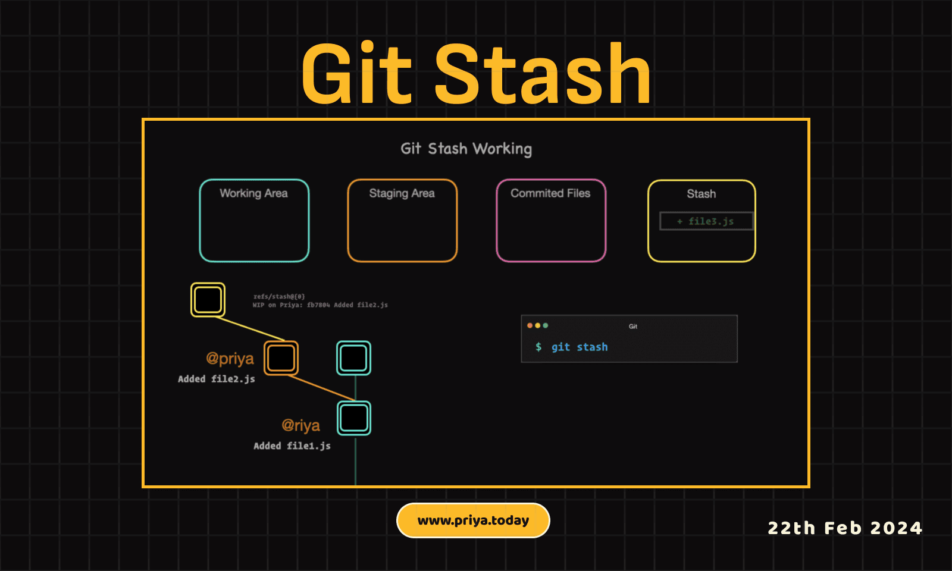Click the yellow stash commit node
The image size is (952, 571).
pos(208,299)
